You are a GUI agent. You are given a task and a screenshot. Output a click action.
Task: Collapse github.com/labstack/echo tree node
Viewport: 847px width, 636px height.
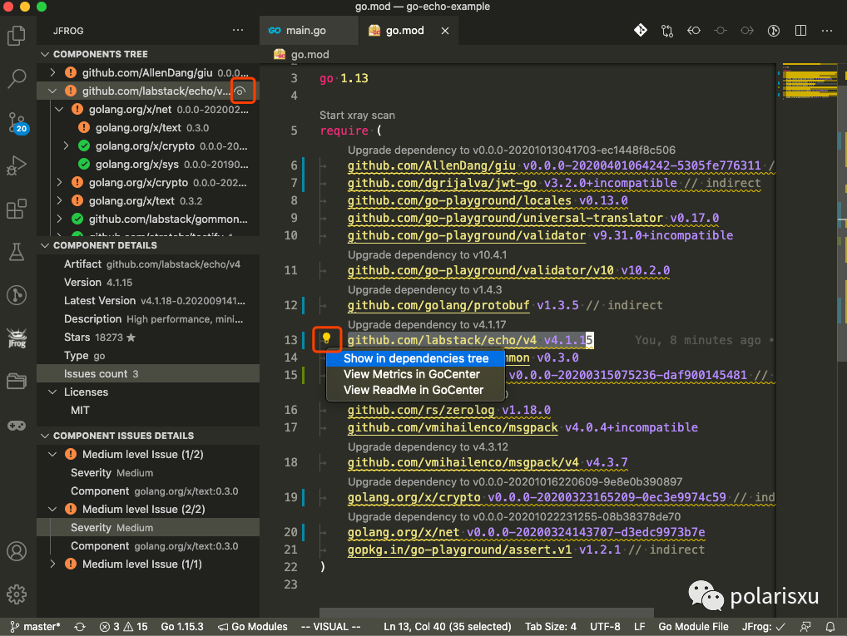point(52,91)
